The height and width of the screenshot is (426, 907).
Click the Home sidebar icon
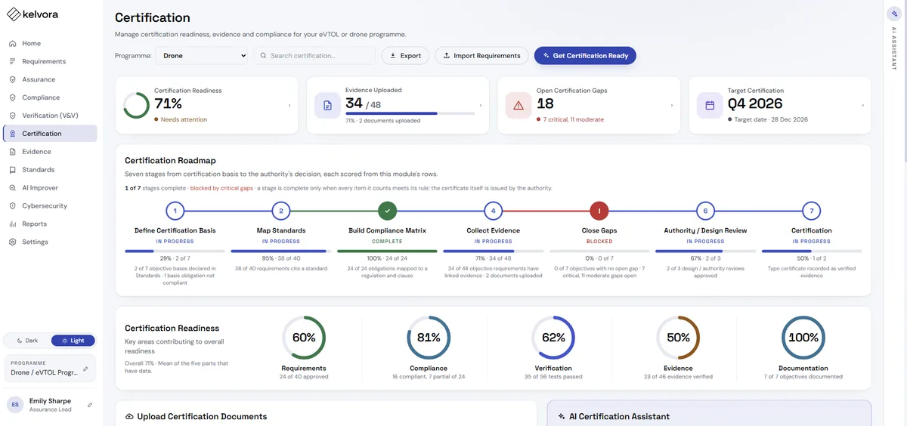(13, 43)
